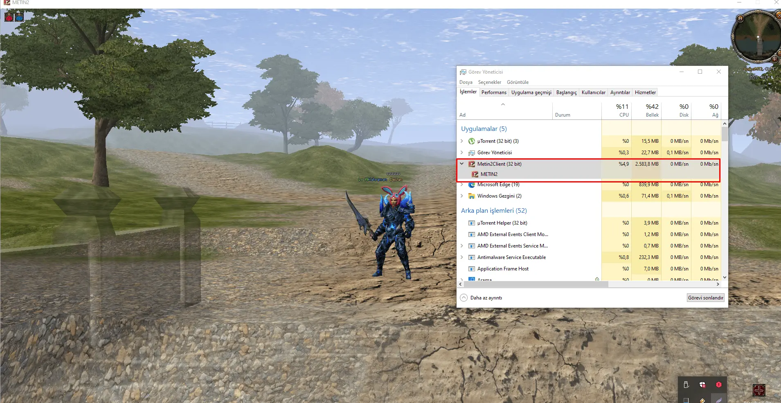The image size is (781, 403).
Task: Click the Windows Gezgini folder icon
Action: click(x=471, y=196)
